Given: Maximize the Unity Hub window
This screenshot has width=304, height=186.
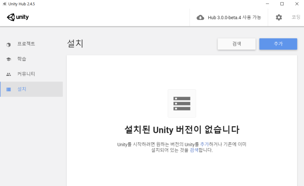Looking at the screenshot, I should click(282, 4).
